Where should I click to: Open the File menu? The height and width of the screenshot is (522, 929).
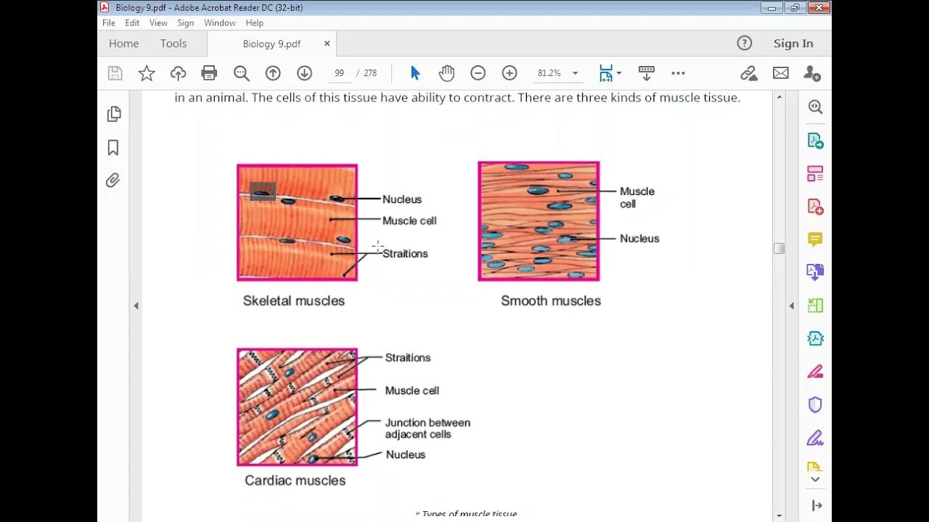pos(109,23)
